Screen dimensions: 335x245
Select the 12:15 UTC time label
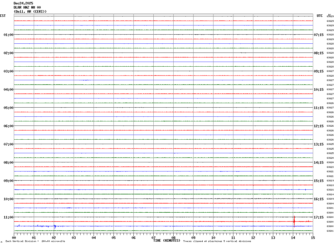(319, 126)
